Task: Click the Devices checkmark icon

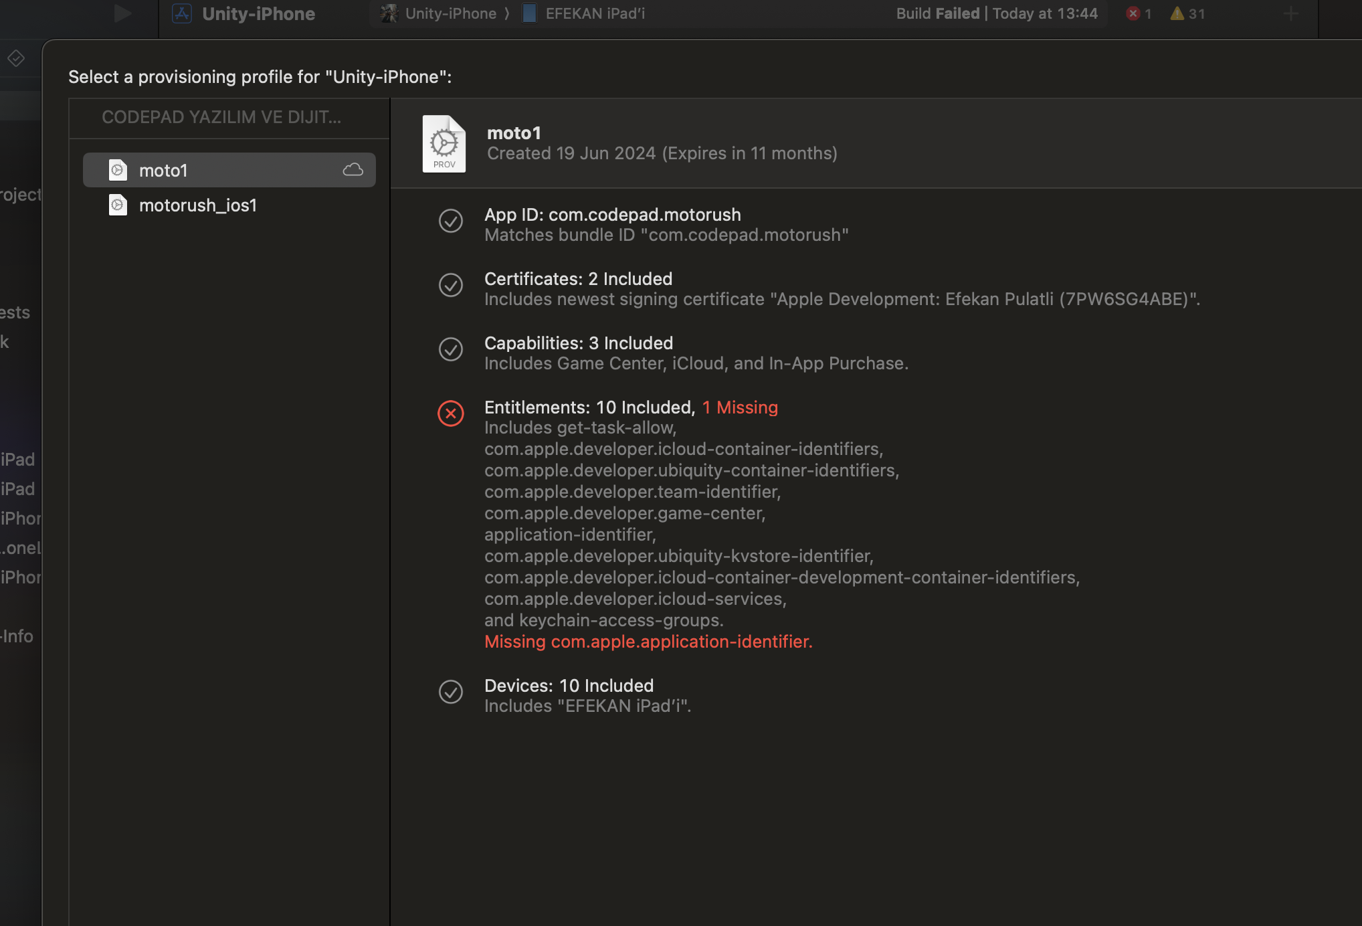Action: (451, 692)
